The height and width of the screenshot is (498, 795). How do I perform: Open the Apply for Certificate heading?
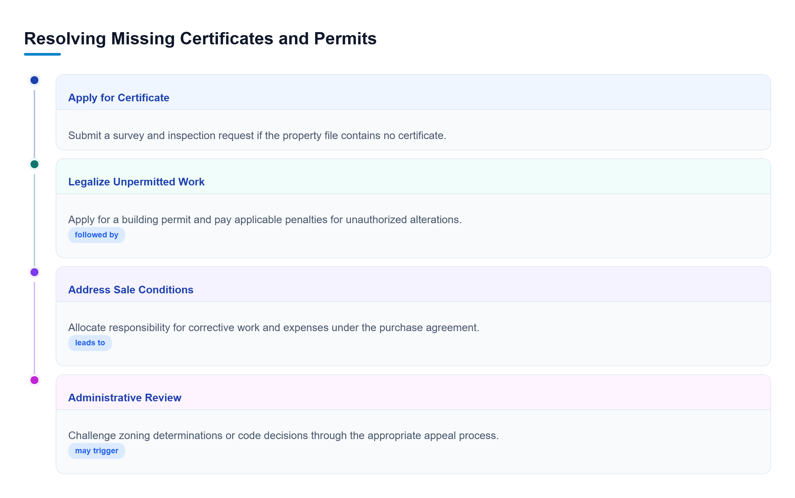point(119,98)
